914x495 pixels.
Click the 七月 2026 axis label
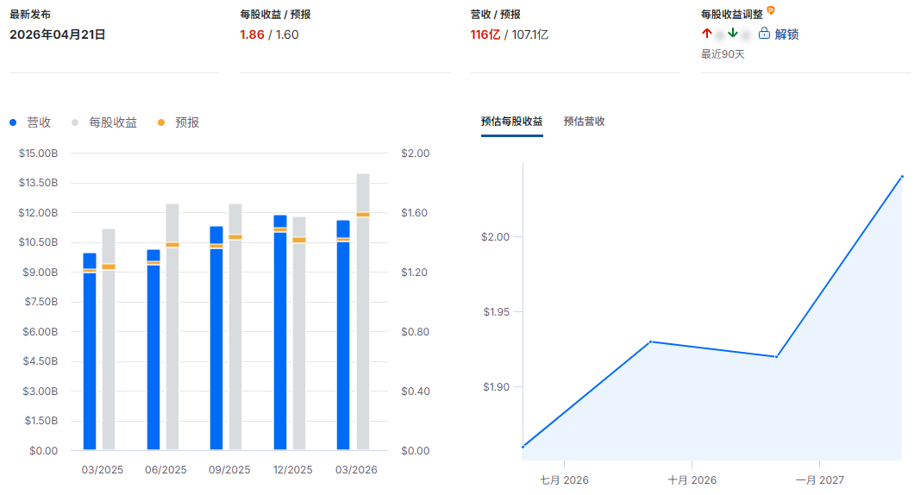(x=564, y=480)
